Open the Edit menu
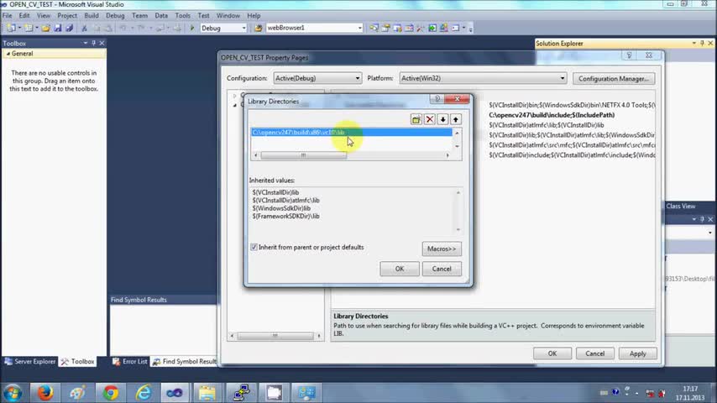Viewport: 717px width, 403px height. coord(24,16)
